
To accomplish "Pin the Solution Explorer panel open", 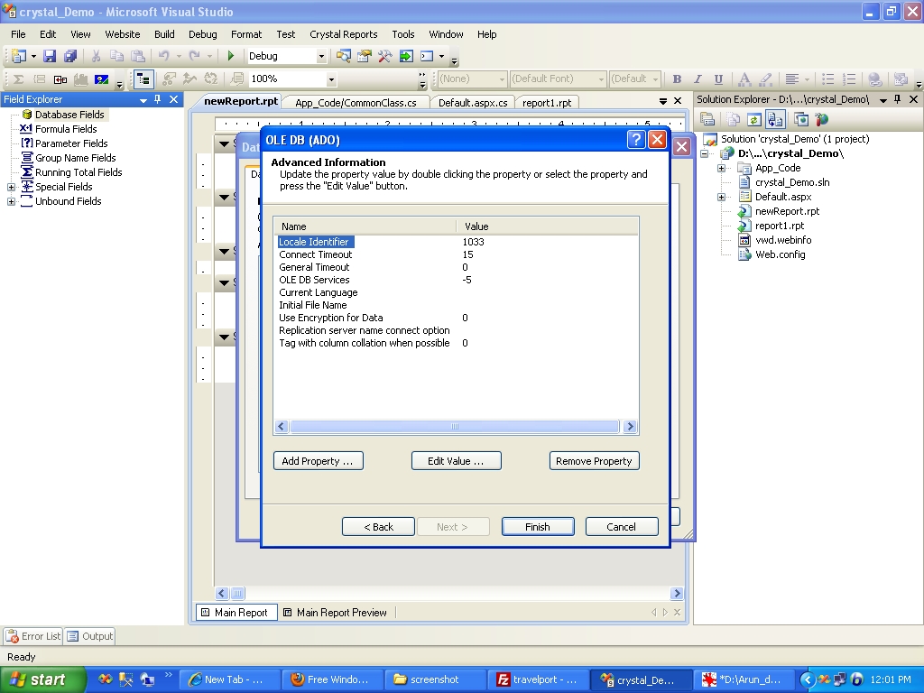I will pos(897,99).
